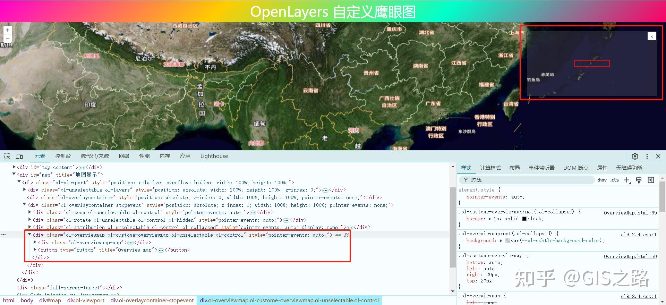Expand the ol-overviewmap-map div node
666x305 pixels.
point(35,242)
